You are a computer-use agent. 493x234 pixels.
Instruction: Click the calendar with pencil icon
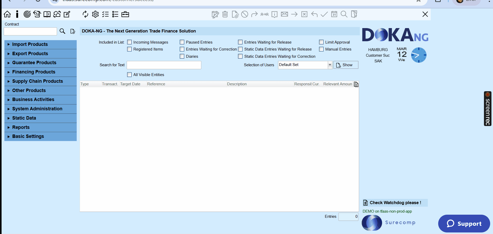[x=215, y=14]
